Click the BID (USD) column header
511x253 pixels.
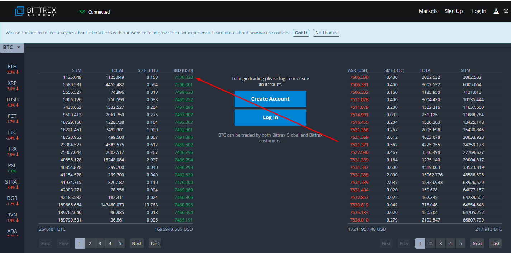point(183,70)
